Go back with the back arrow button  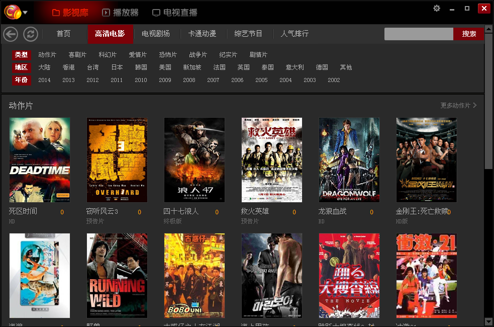coord(11,34)
